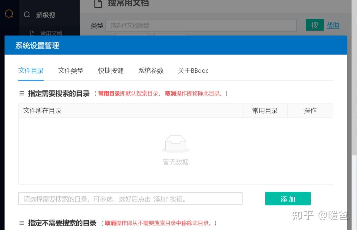
Task: Switch to the 快捷按键 tab
Action: click(x=111, y=71)
